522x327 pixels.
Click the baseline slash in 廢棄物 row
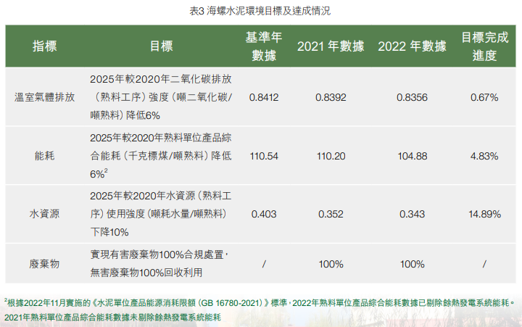click(x=264, y=264)
